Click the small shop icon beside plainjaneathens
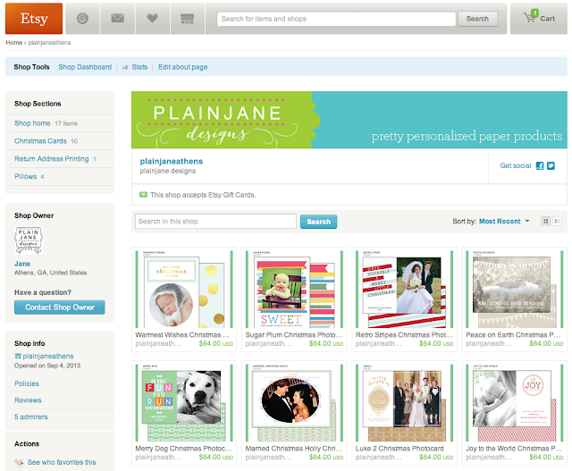Image resolution: width=572 pixels, height=471 pixels. [x=18, y=356]
